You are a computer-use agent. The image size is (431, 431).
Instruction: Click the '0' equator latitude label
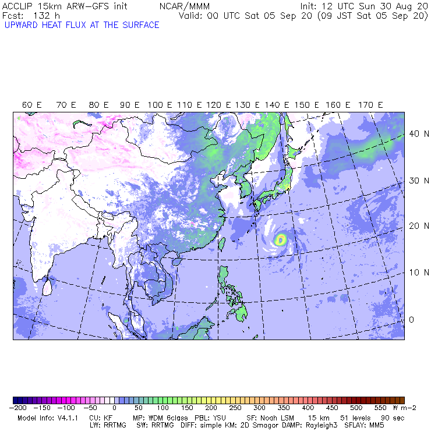coord(411,320)
